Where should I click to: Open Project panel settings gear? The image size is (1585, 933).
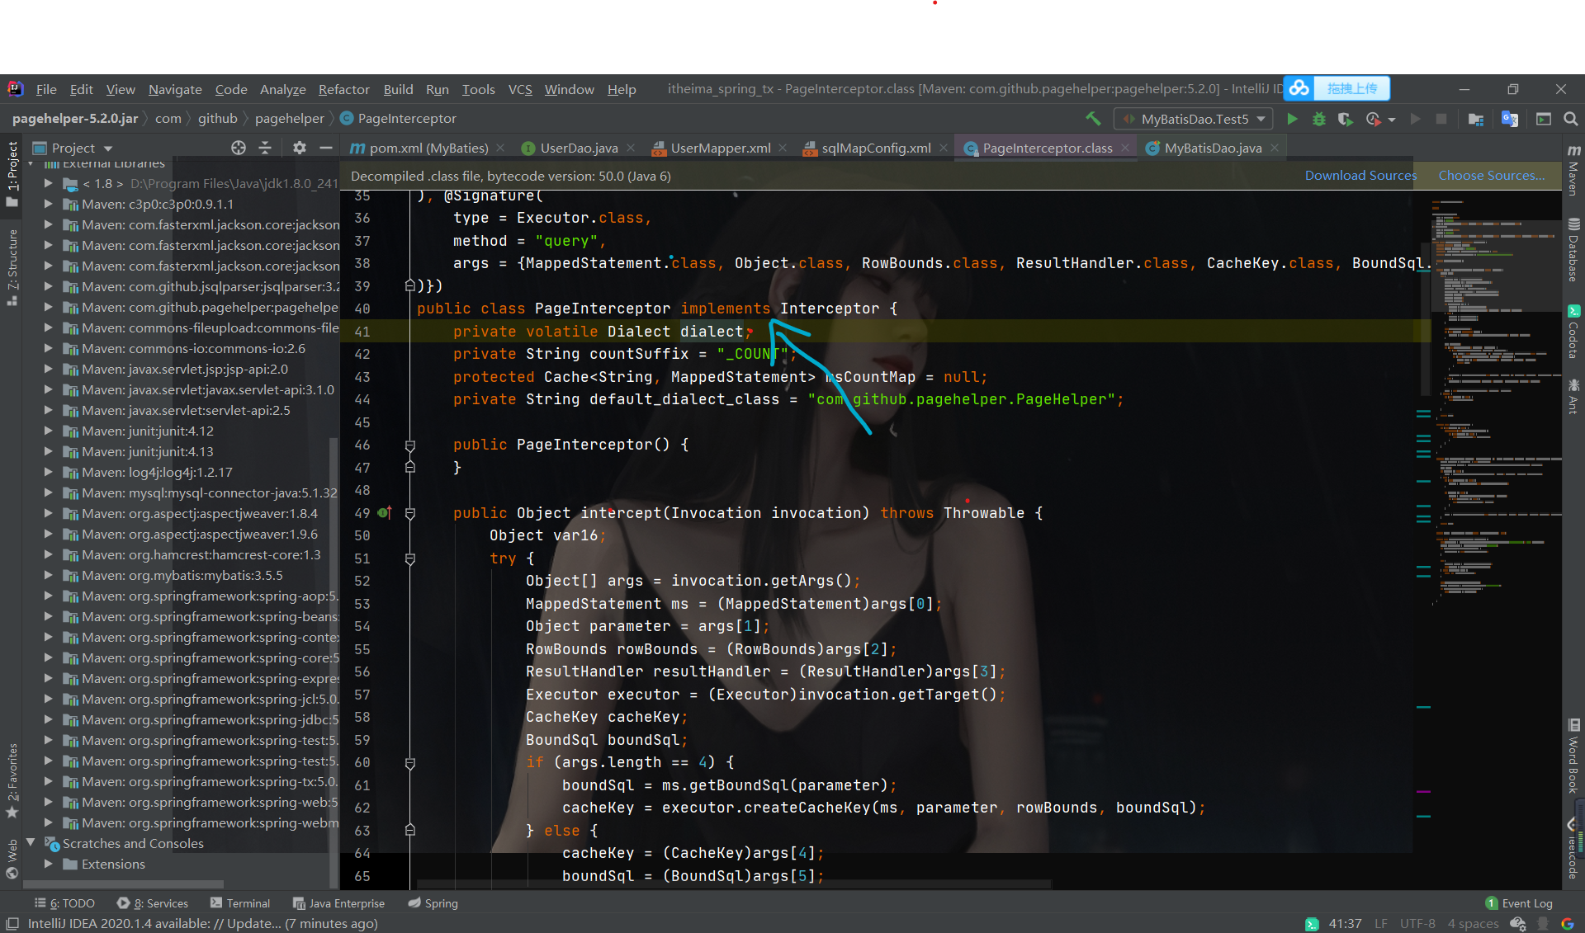coord(299,148)
